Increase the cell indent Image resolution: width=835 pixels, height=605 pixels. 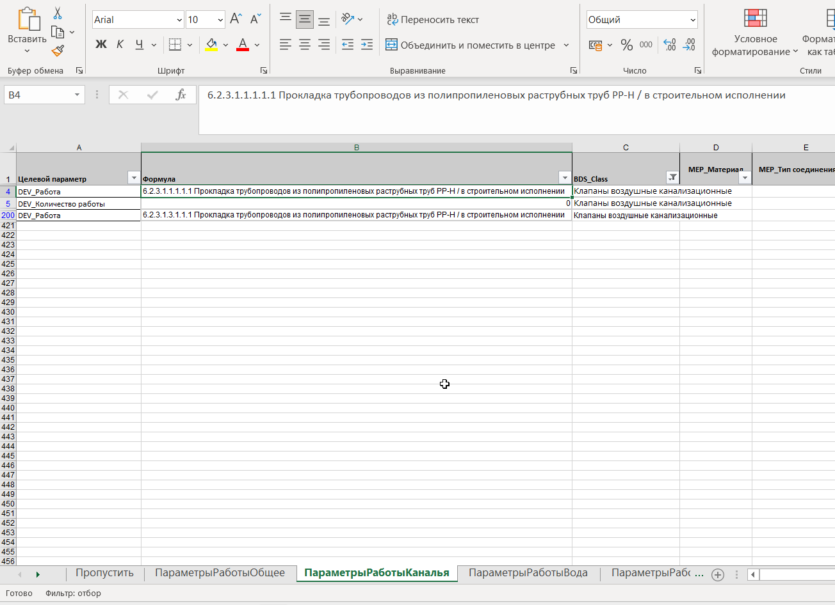(x=367, y=45)
